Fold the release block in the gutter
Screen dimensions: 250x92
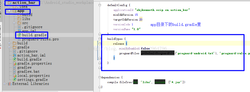[100, 44]
